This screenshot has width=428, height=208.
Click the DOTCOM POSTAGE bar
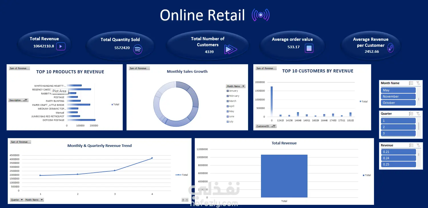tap(81, 120)
